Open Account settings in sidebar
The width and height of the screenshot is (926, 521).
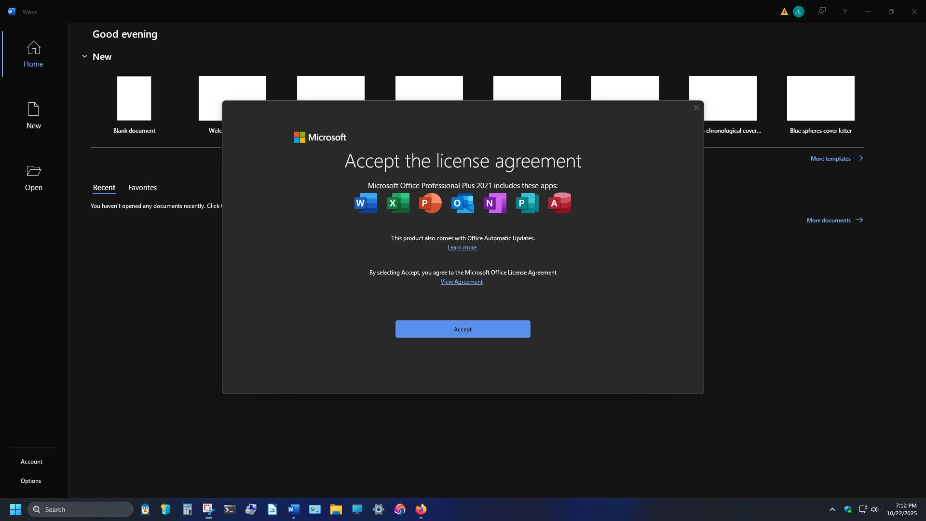tap(31, 462)
